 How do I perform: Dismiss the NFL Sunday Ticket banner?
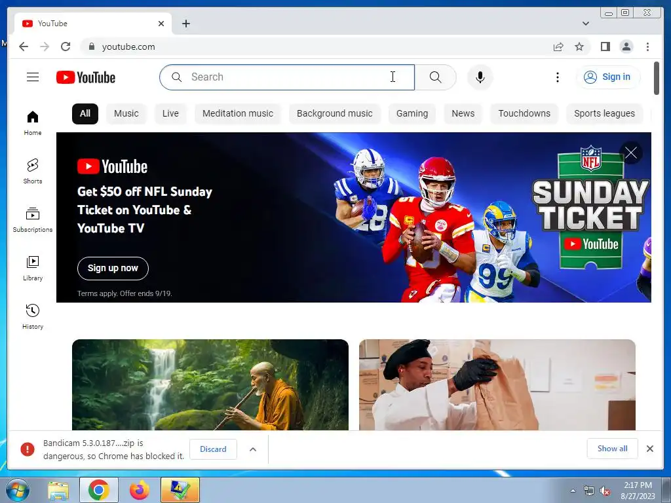(631, 153)
